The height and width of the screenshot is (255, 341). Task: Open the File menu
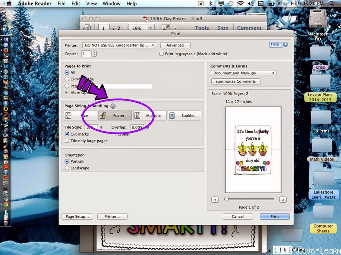pos(61,4)
